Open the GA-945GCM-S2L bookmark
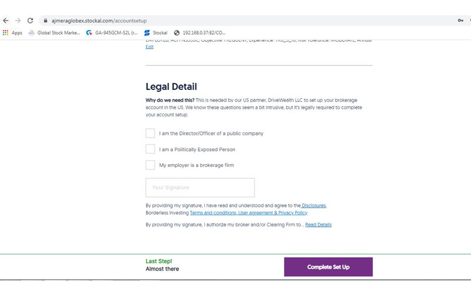471x294 pixels. point(112,33)
